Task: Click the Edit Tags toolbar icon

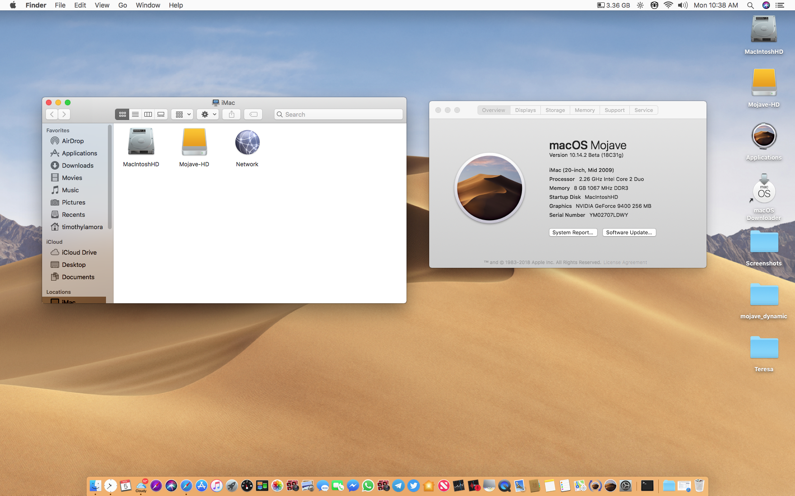Action: (253, 114)
